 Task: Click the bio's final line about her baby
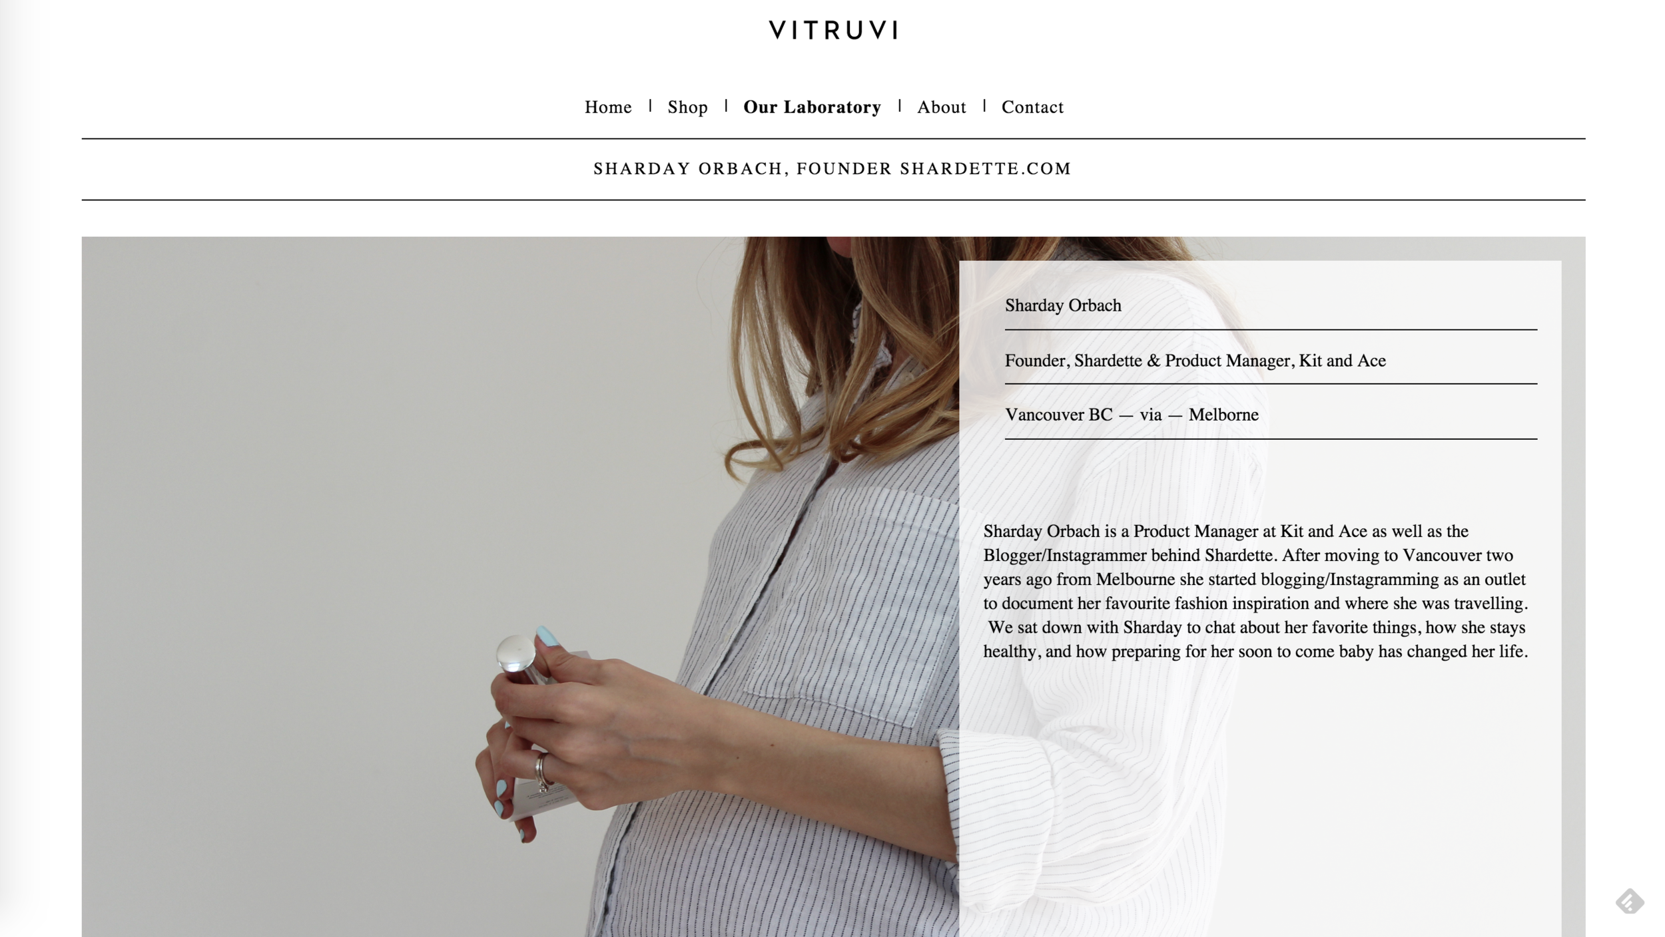click(x=1255, y=651)
